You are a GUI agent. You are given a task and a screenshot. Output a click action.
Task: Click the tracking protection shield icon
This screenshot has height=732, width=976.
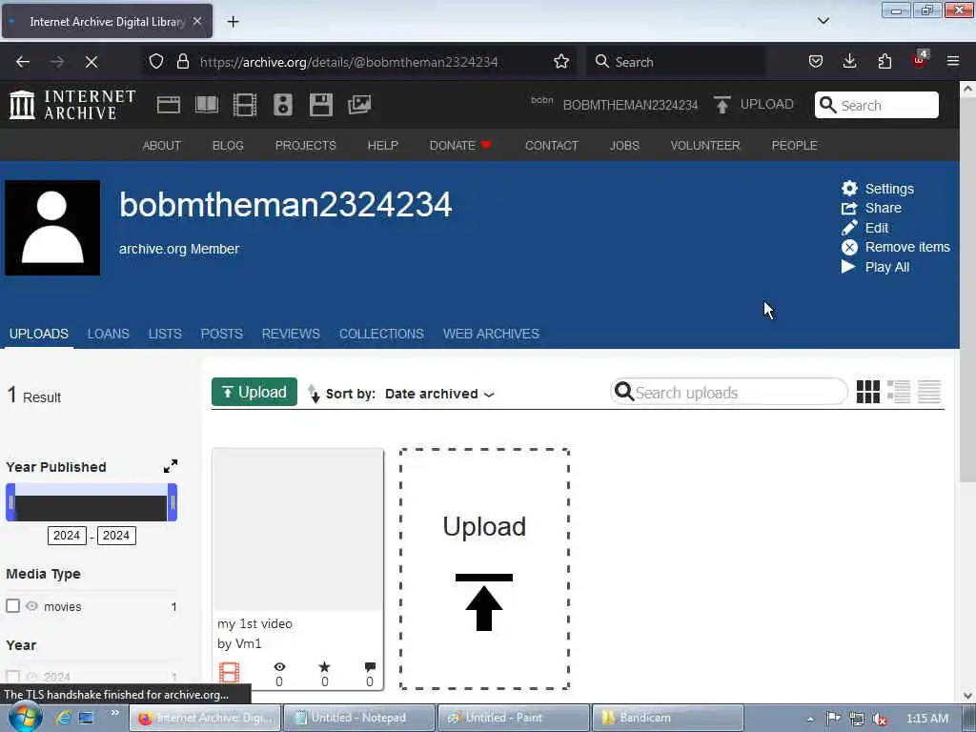(156, 61)
